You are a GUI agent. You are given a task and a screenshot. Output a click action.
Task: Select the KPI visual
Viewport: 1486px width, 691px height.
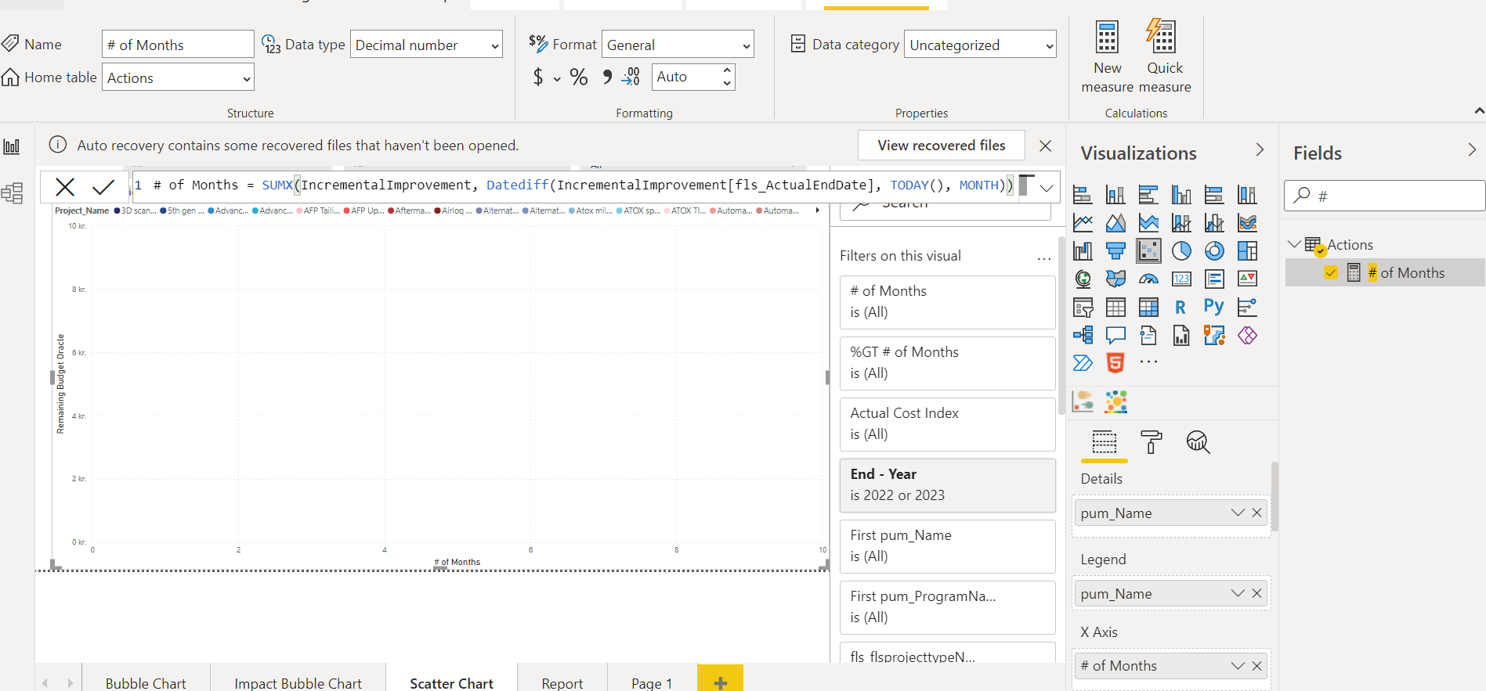(1247, 279)
